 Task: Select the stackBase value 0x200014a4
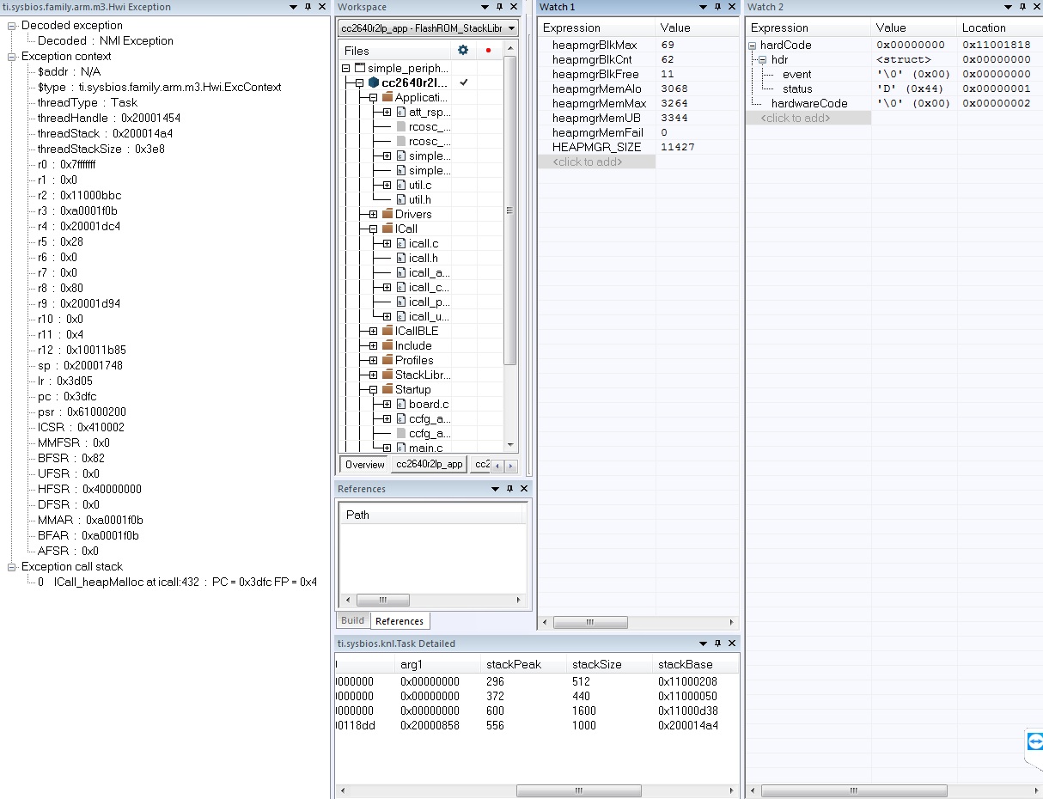(x=687, y=725)
